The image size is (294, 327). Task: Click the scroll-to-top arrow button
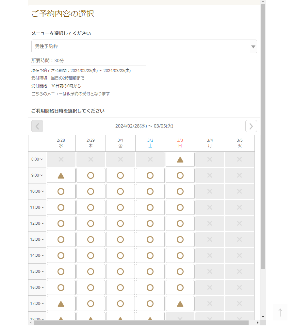click(x=280, y=312)
